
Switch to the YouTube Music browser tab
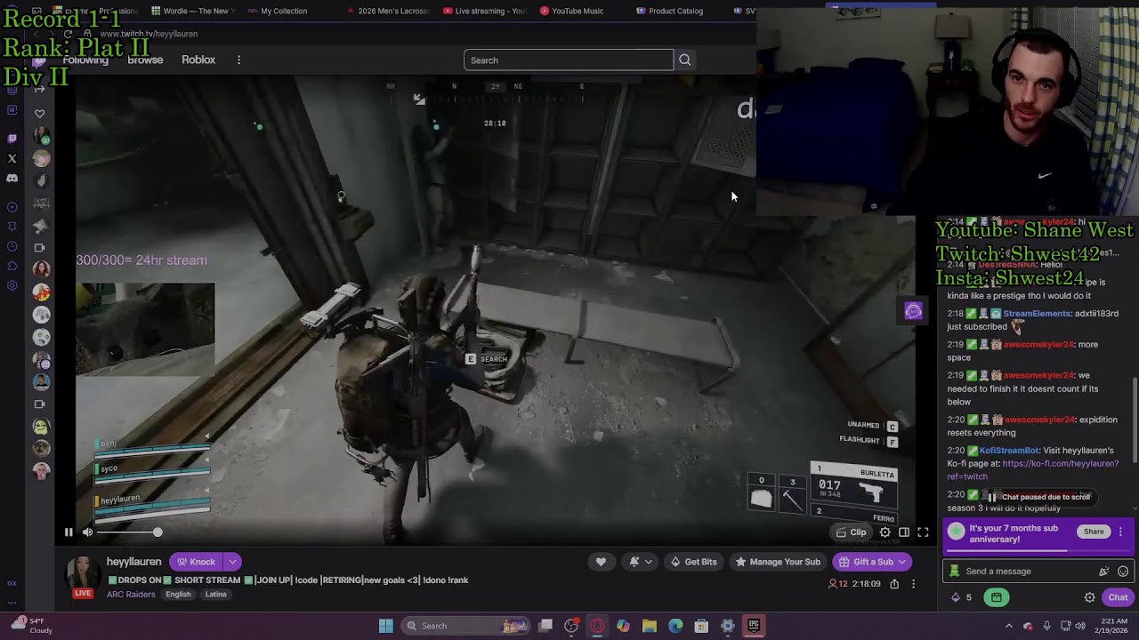pos(572,11)
